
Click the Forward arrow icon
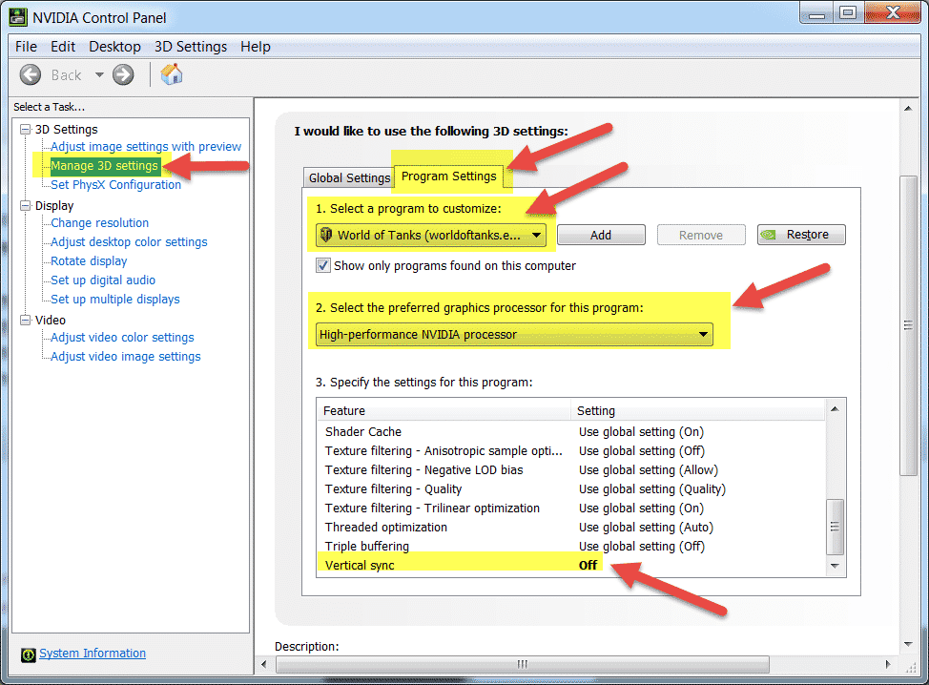click(123, 75)
